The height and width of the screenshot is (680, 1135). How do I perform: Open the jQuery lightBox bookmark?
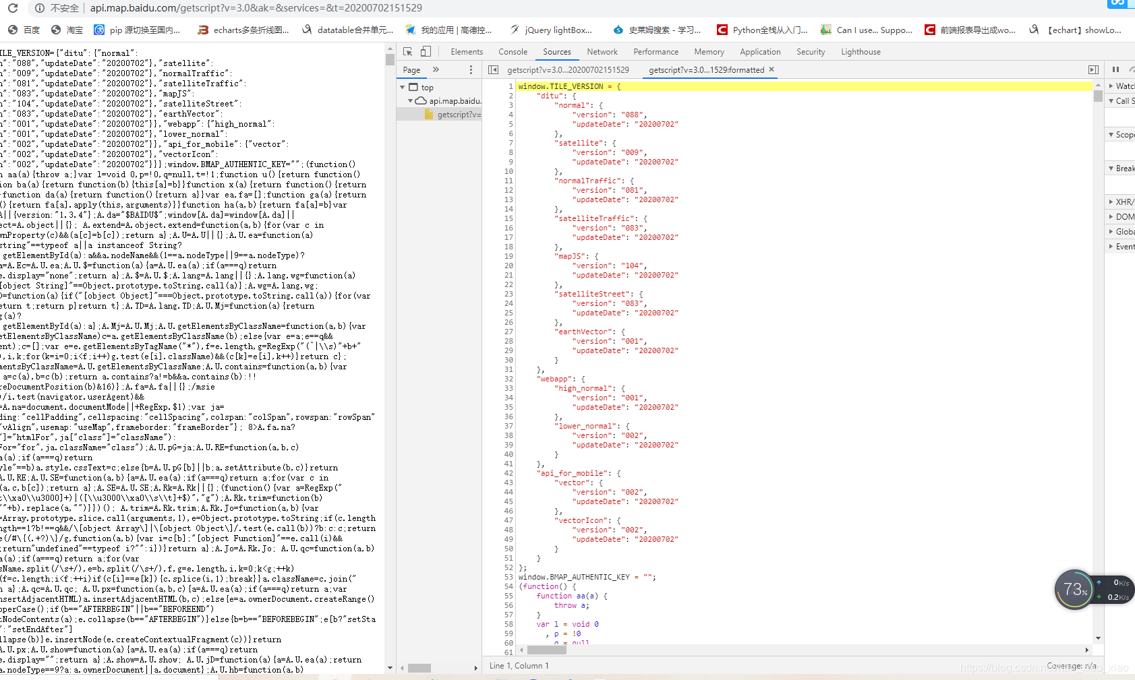coord(552,30)
